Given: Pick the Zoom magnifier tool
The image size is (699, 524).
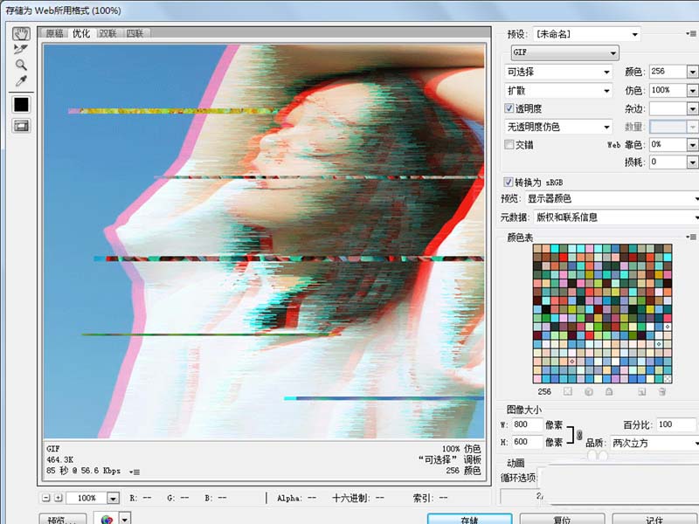Looking at the screenshot, I should coord(21,65).
